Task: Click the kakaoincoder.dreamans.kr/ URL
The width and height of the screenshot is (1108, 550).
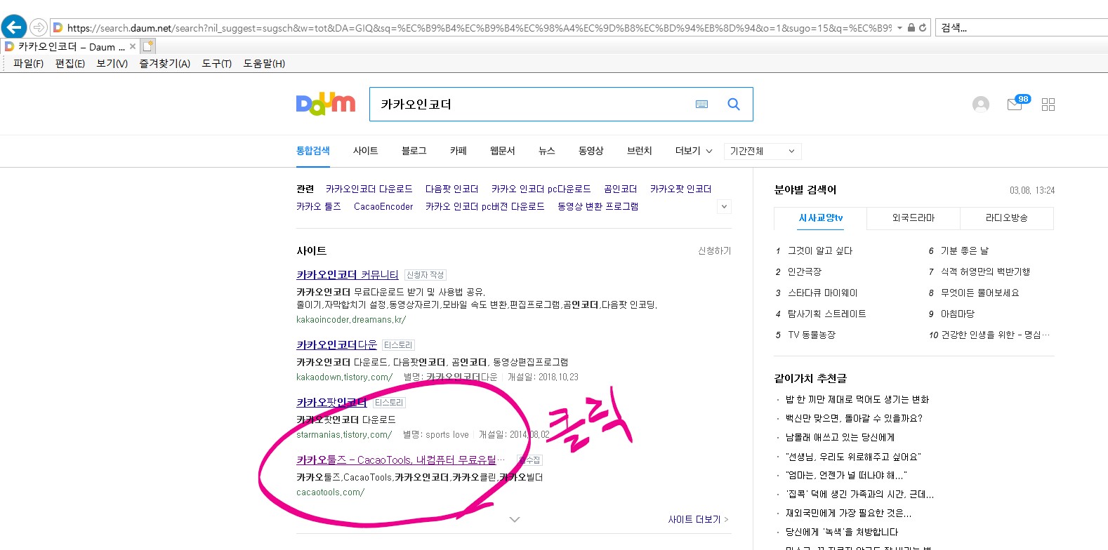Action: pos(351,319)
